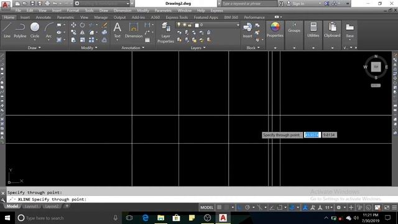The height and width of the screenshot is (224, 398).
Task: Click the MODEL space button in status bar
Action: pos(207,207)
